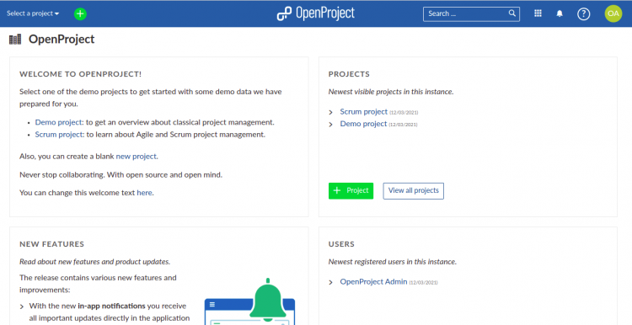Screen dimensions: 632x325
Task: Click 'Read about new features and product updates.'
Action: 94,262
